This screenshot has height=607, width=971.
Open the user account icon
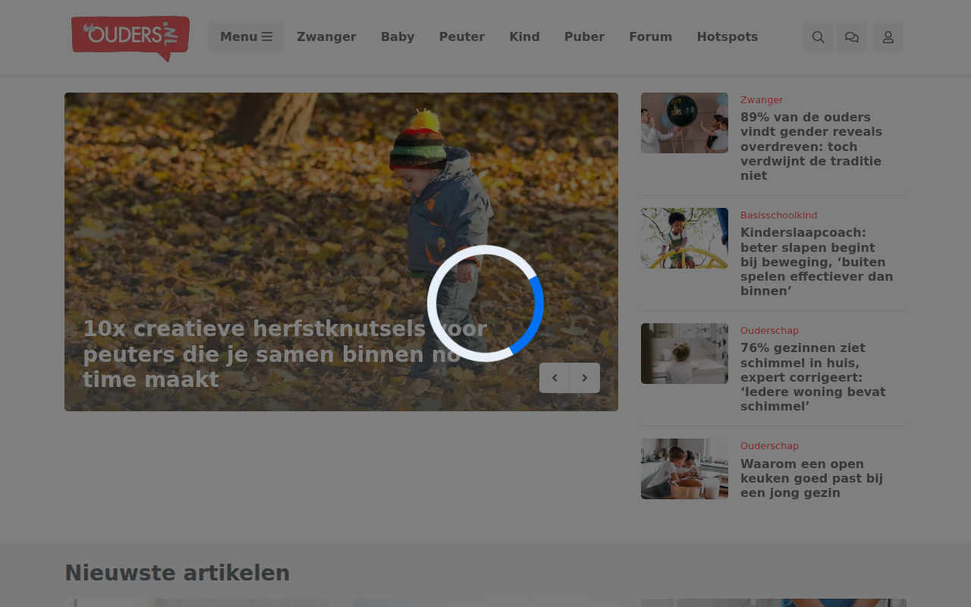click(888, 37)
